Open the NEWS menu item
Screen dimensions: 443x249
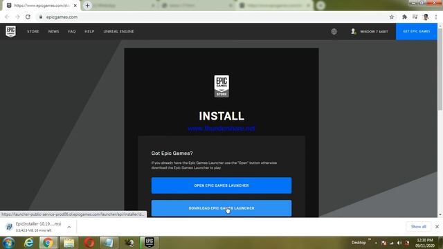[54, 32]
